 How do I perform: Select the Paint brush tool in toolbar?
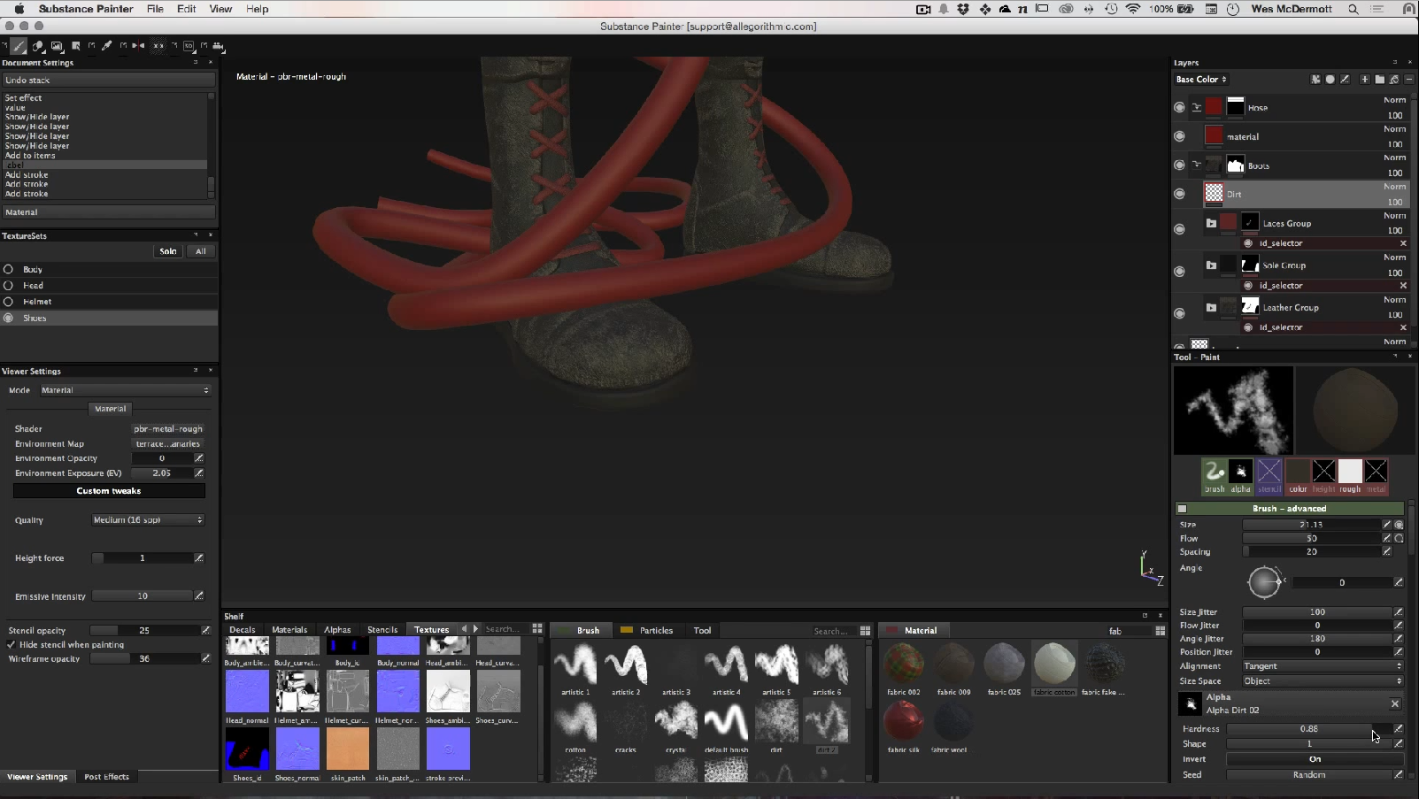pyautogui.click(x=19, y=46)
